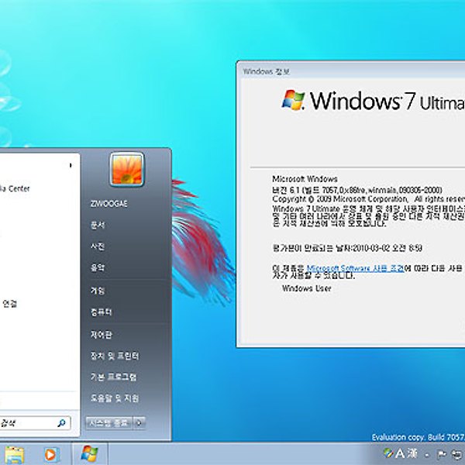Expand the shut down options arrow

point(139,423)
